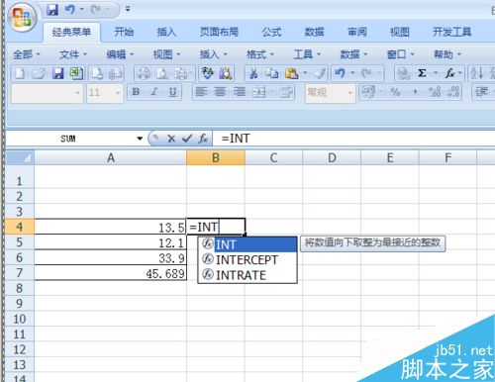Switch to the 公式 ribbon tab
Image resolution: width=495 pixels, height=382 pixels.
271,32
